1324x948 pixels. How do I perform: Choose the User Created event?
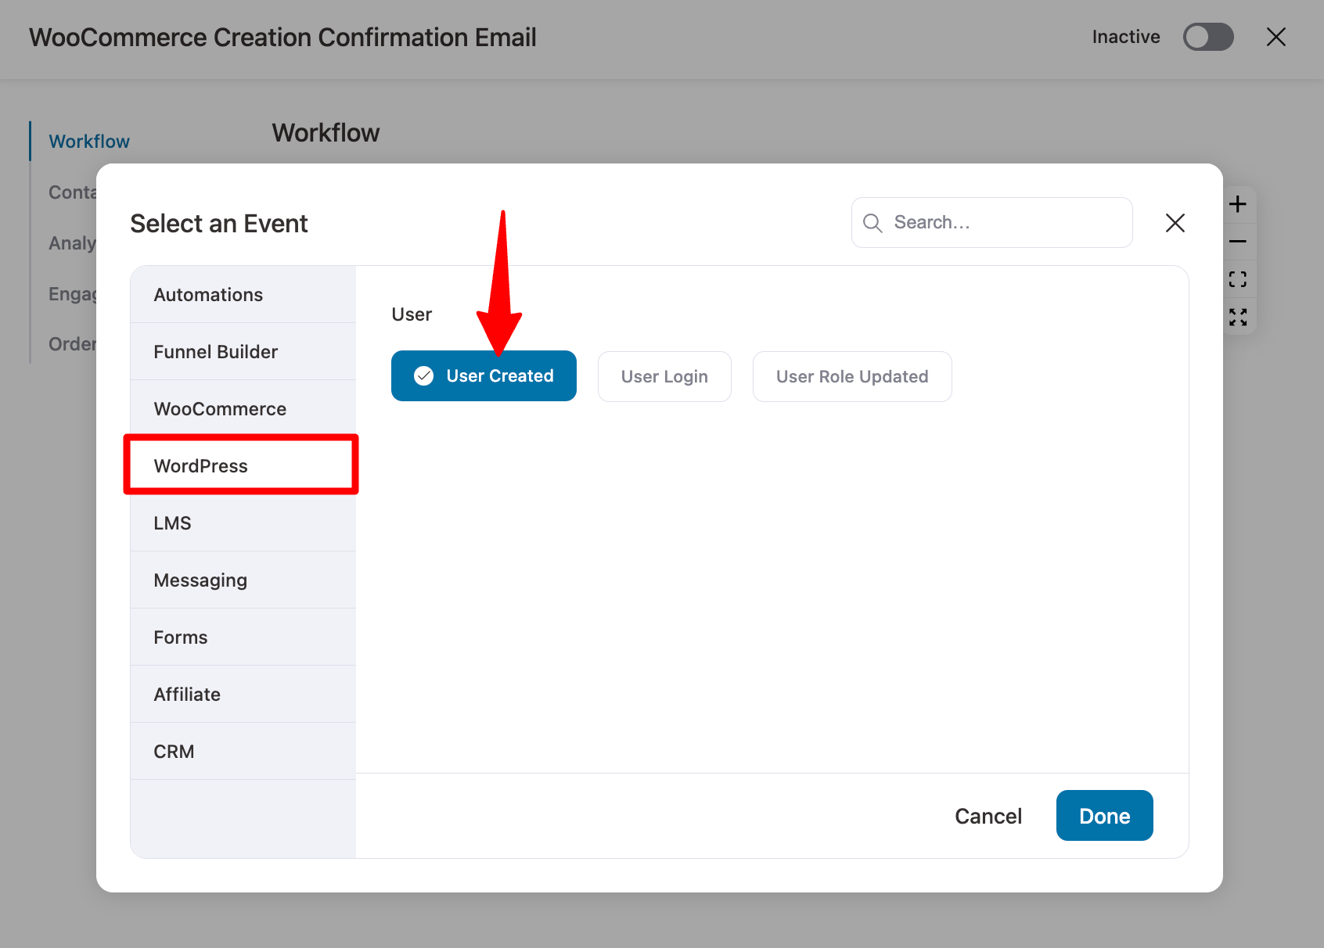coord(484,376)
